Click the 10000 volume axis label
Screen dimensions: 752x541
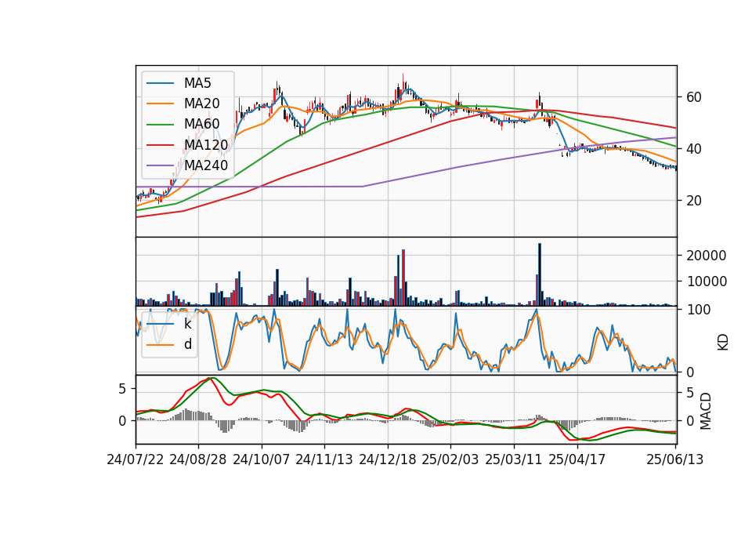pyautogui.click(x=706, y=281)
